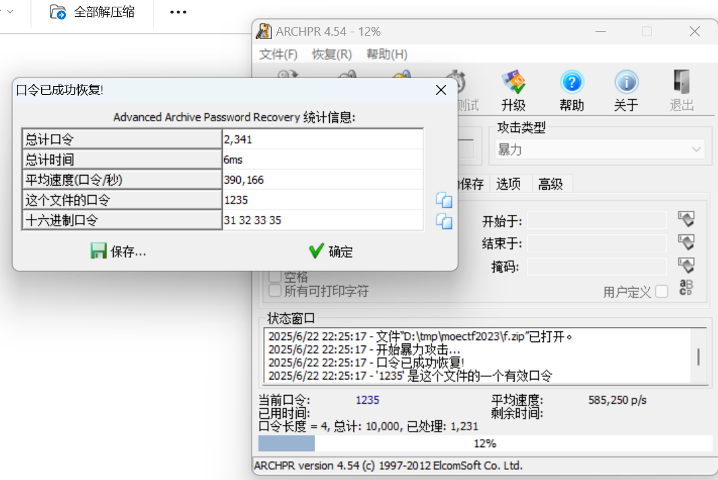Screen dimensions: 718x480
Task: Click the average speed 585,250 p/s
Action: pos(617,400)
